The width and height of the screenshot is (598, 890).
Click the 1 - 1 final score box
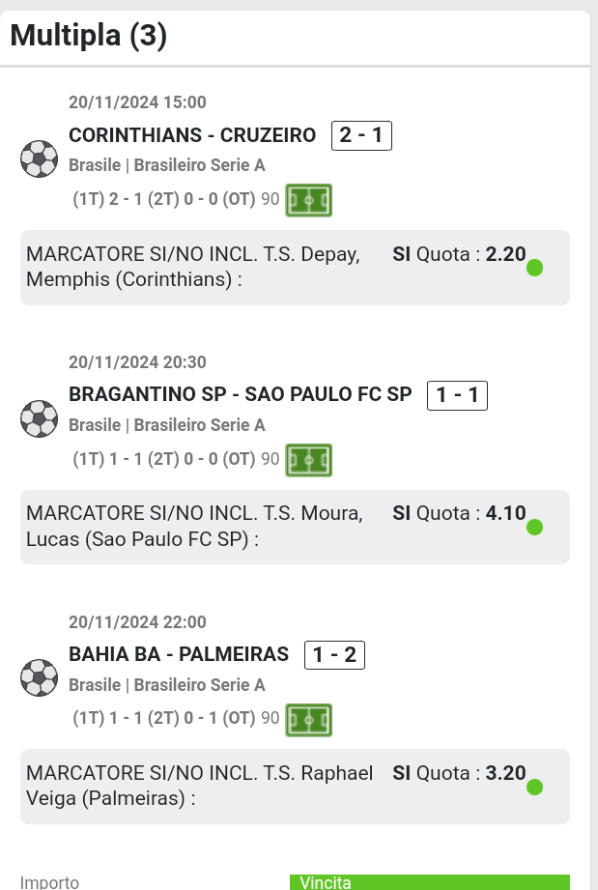(x=458, y=394)
